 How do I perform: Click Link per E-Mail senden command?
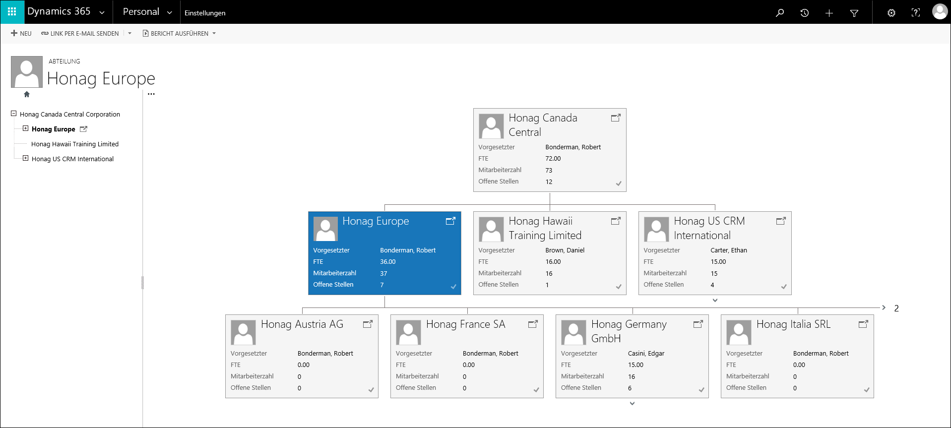pyautogui.click(x=80, y=33)
